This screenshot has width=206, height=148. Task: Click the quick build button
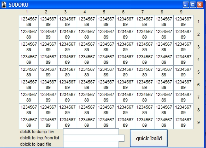149,138
